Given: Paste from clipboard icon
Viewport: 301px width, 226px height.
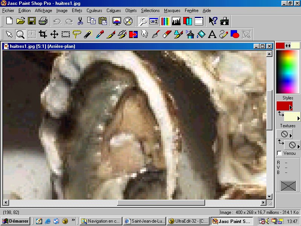Looking at the screenshot, I should (103, 21).
